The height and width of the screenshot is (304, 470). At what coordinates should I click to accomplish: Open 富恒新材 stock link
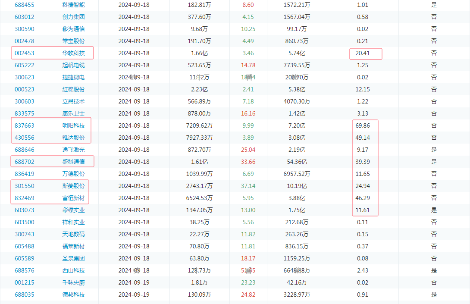click(x=73, y=198)
